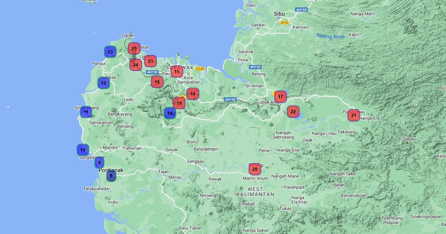446x234 pixels.
Task: Click blue marker number 10
Action: click(x=83, y=150)
